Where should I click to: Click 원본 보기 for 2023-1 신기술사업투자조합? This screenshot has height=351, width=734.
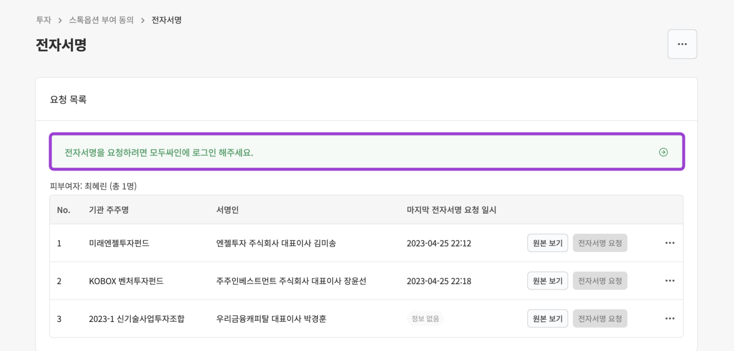547,318
